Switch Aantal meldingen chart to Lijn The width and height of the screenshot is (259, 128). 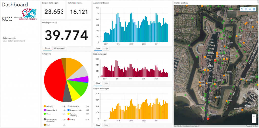point(106,49)
